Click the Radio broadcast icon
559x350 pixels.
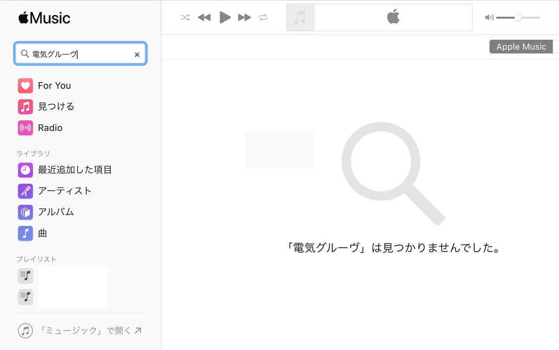25,128
